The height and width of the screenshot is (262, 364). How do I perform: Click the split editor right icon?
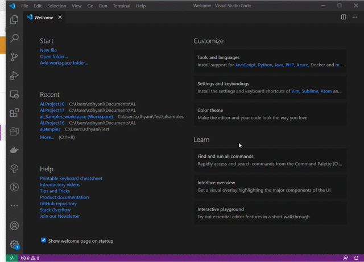344,17
